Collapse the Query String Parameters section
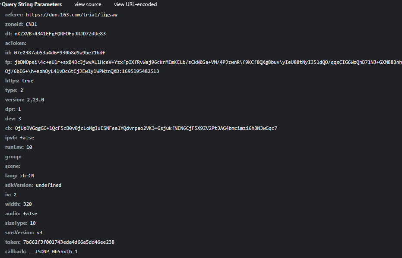Image resolution: width=402 pixels, height=258 pixels. [1, 4]
